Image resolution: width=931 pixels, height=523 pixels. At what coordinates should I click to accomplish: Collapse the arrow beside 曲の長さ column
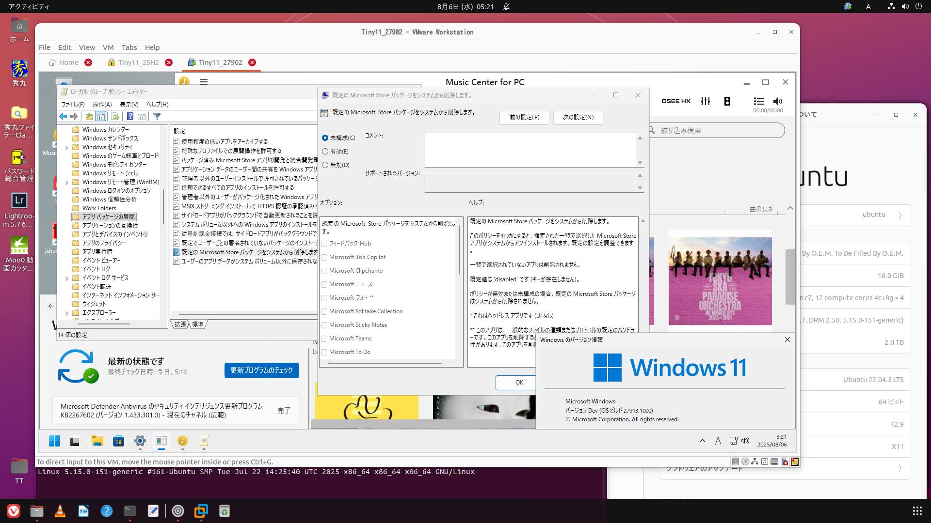pyautogui.click(x=790, y=208)
